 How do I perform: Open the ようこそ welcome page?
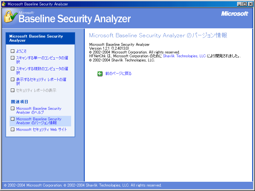[x=21, y=51]
